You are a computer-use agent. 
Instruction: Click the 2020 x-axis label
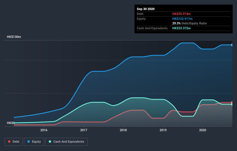[x=203, y=130]
